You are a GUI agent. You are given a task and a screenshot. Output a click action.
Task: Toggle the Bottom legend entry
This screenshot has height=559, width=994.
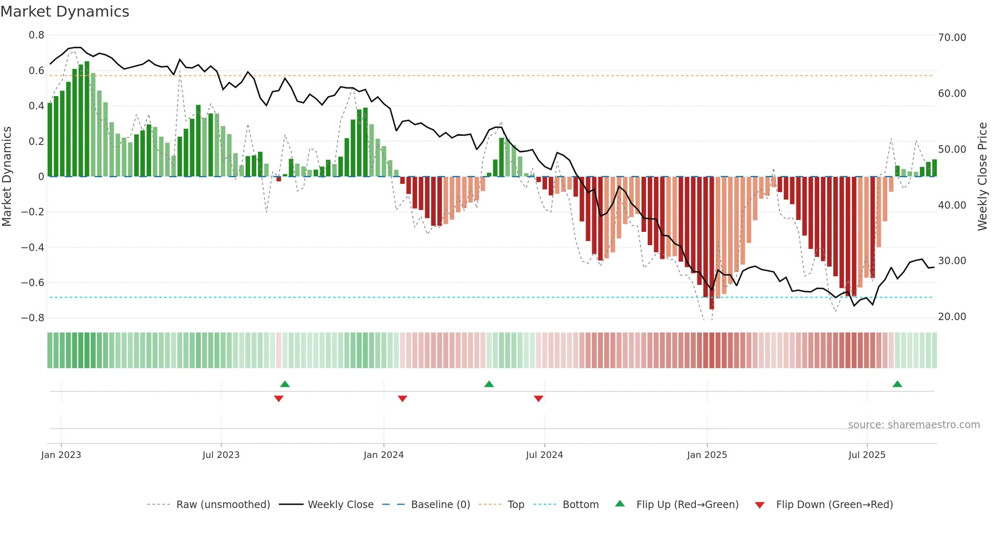click(566, 504)
